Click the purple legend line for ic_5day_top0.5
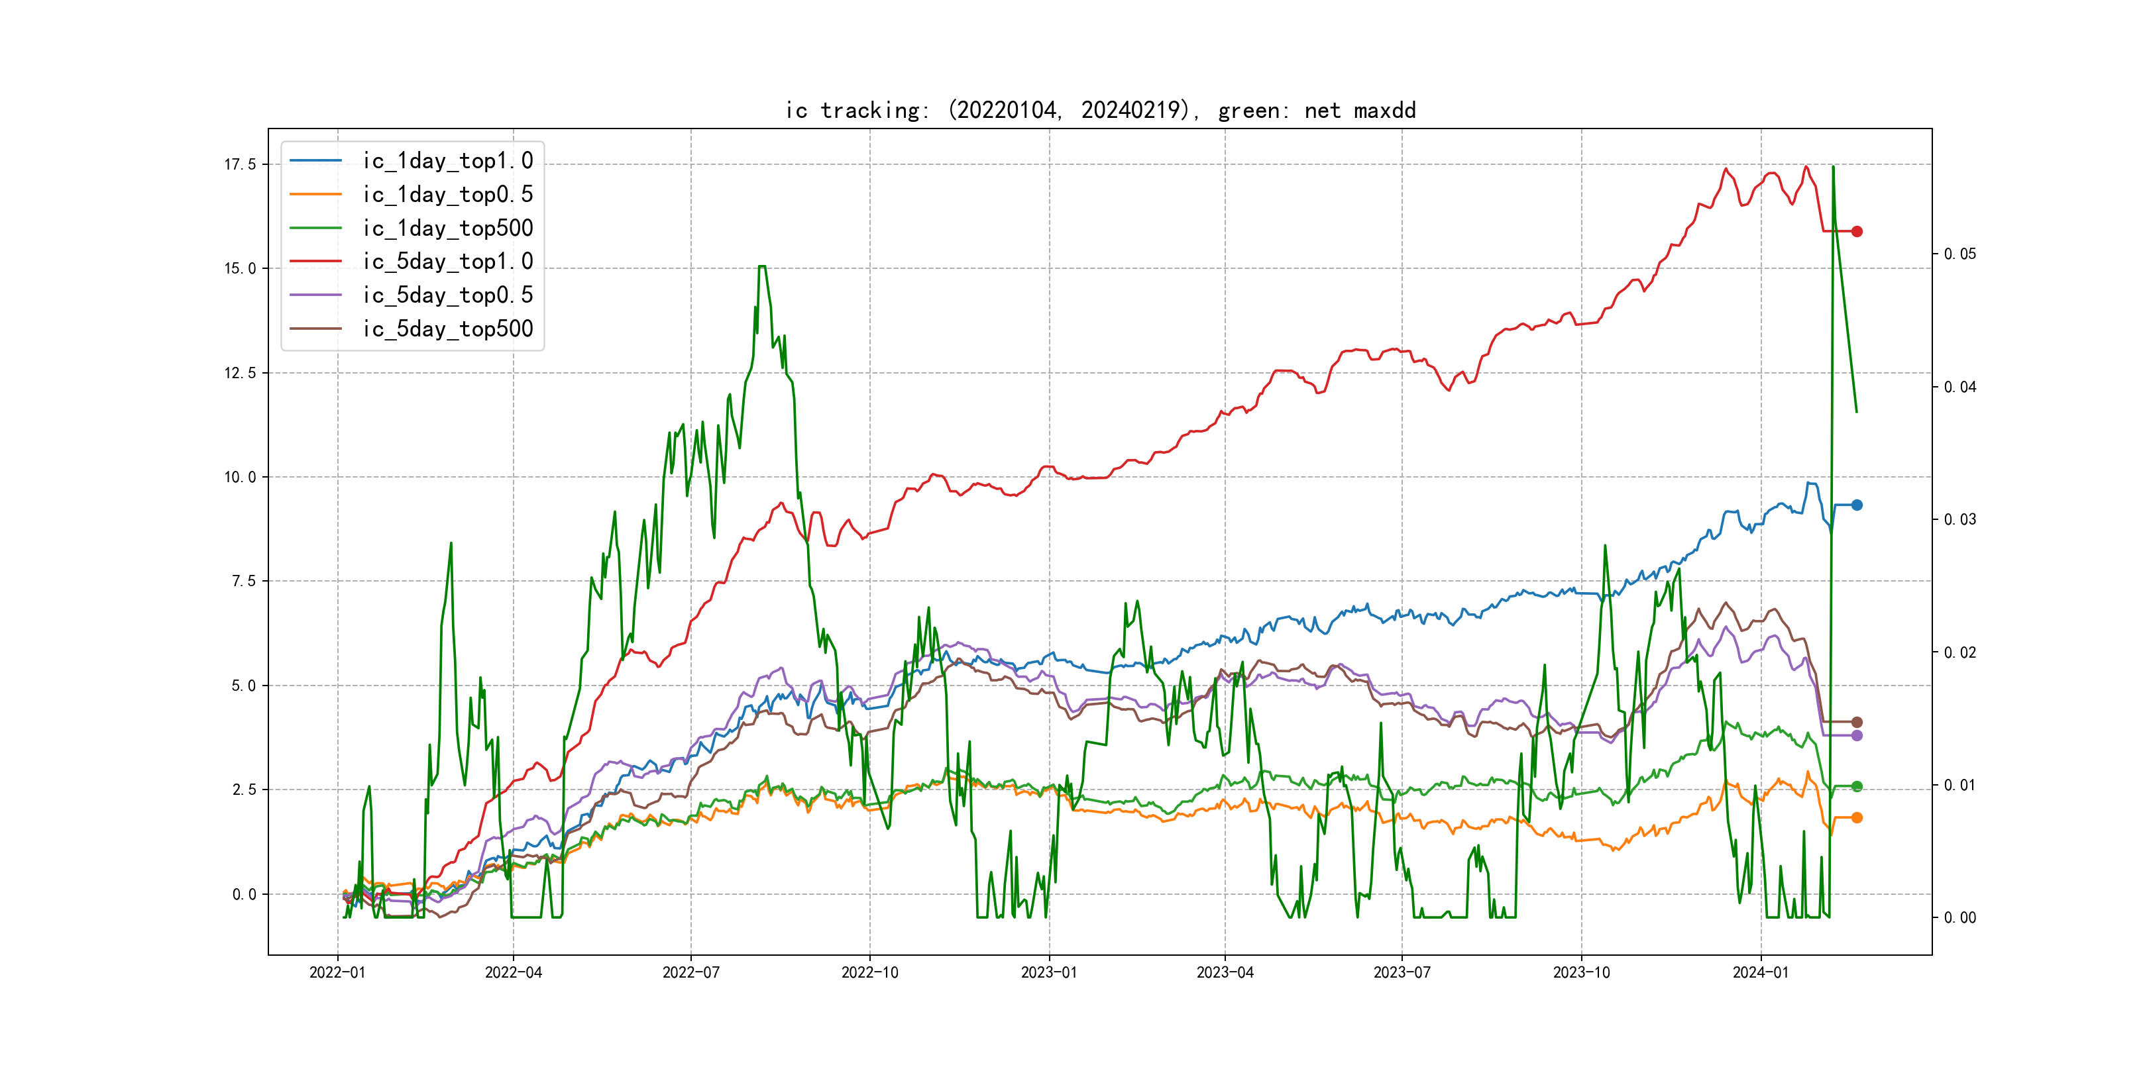The image size is (2147, 1073). (315, 295)
